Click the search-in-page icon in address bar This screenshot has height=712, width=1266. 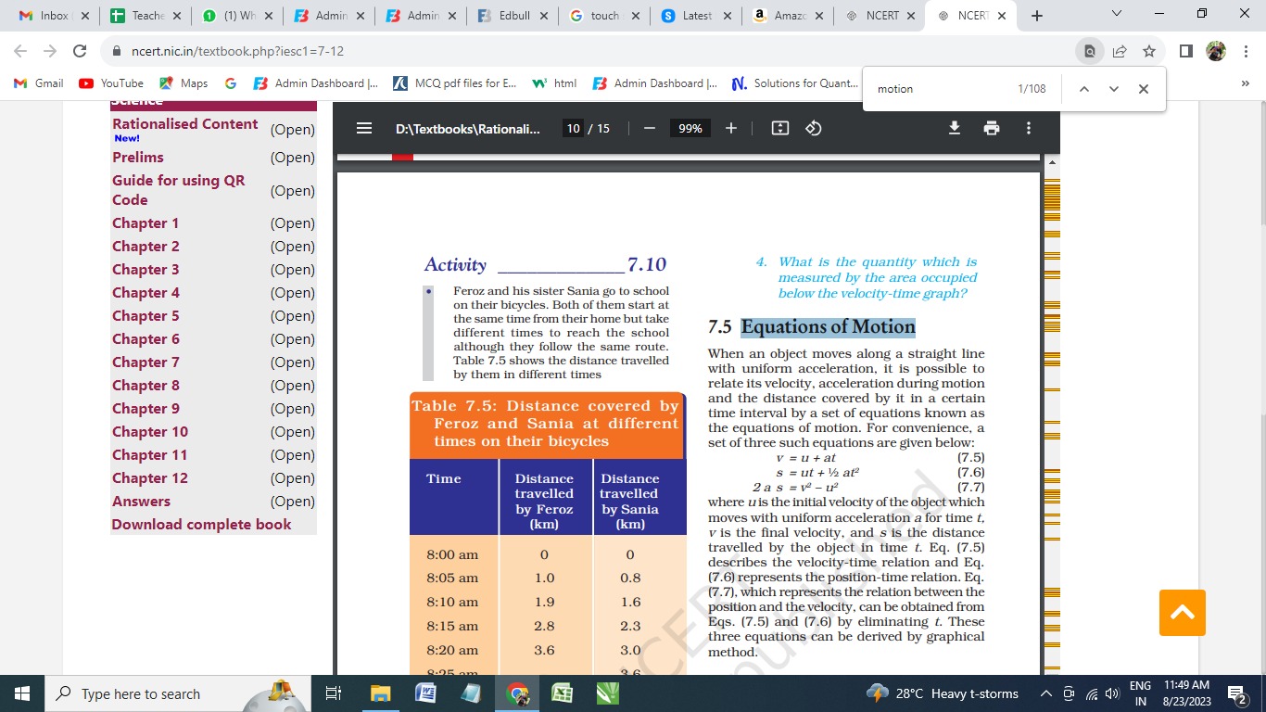(x=1090, y=51)
